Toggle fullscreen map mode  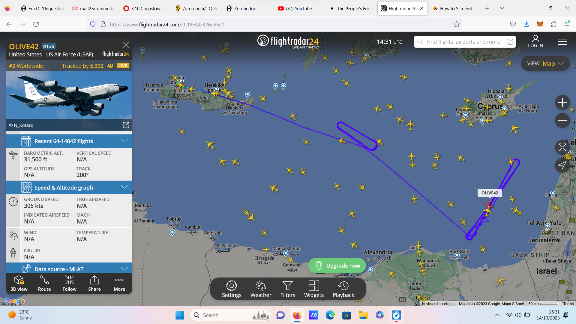[562, 147]
